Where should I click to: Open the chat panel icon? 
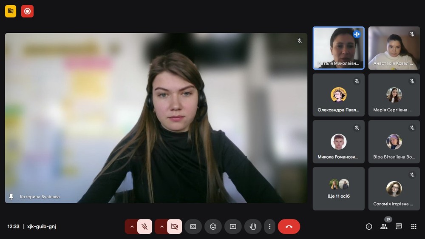tap(399, 227)
